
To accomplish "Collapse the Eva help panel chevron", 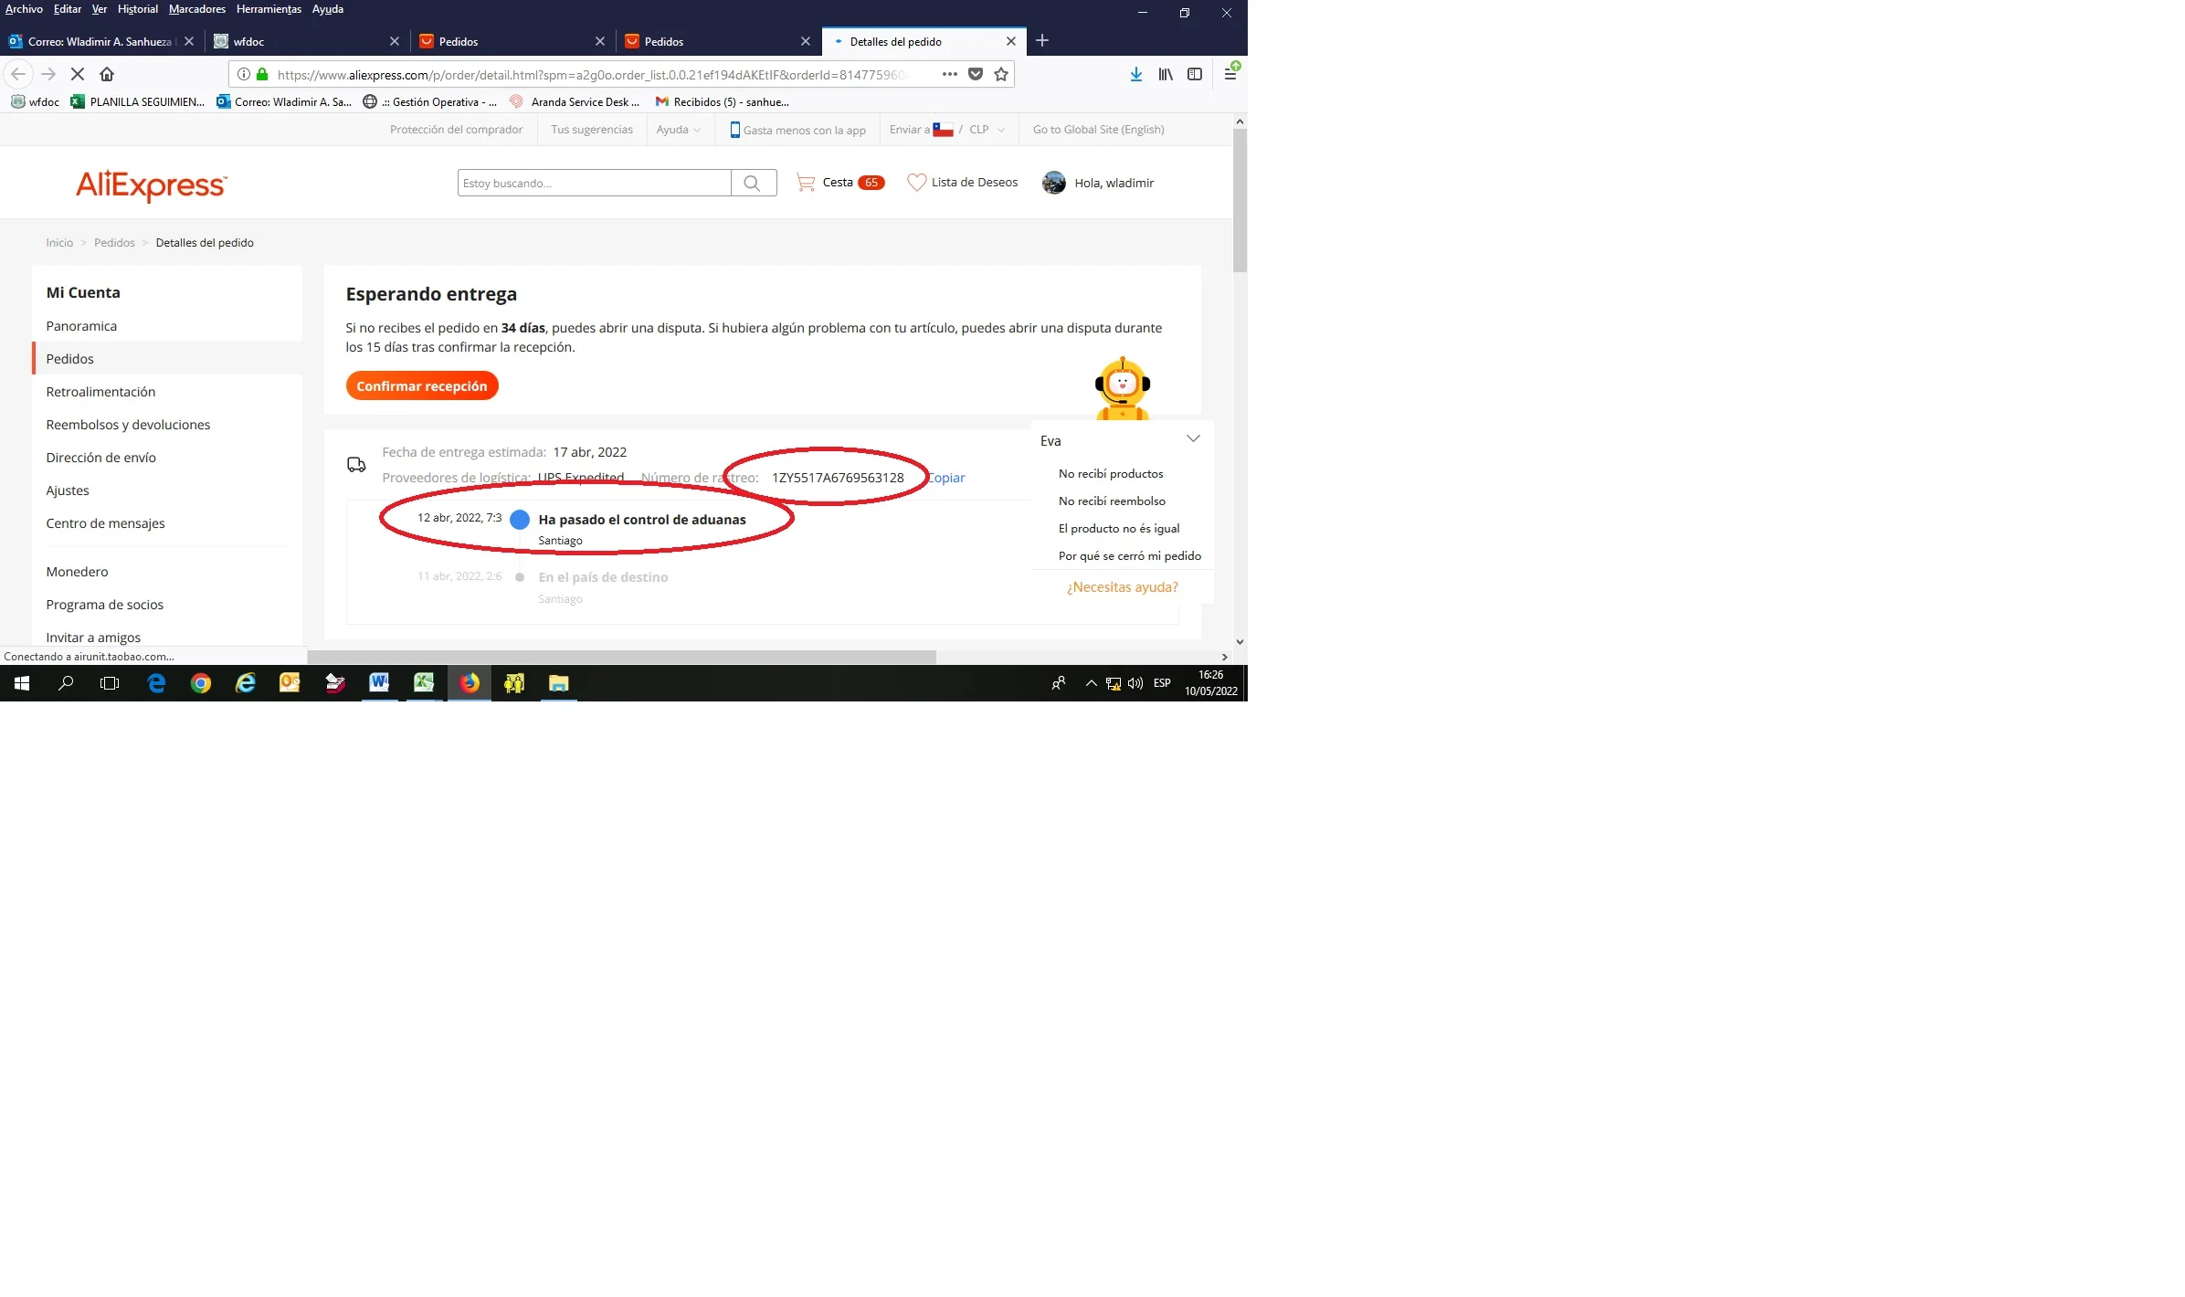I will point(1192,439).
